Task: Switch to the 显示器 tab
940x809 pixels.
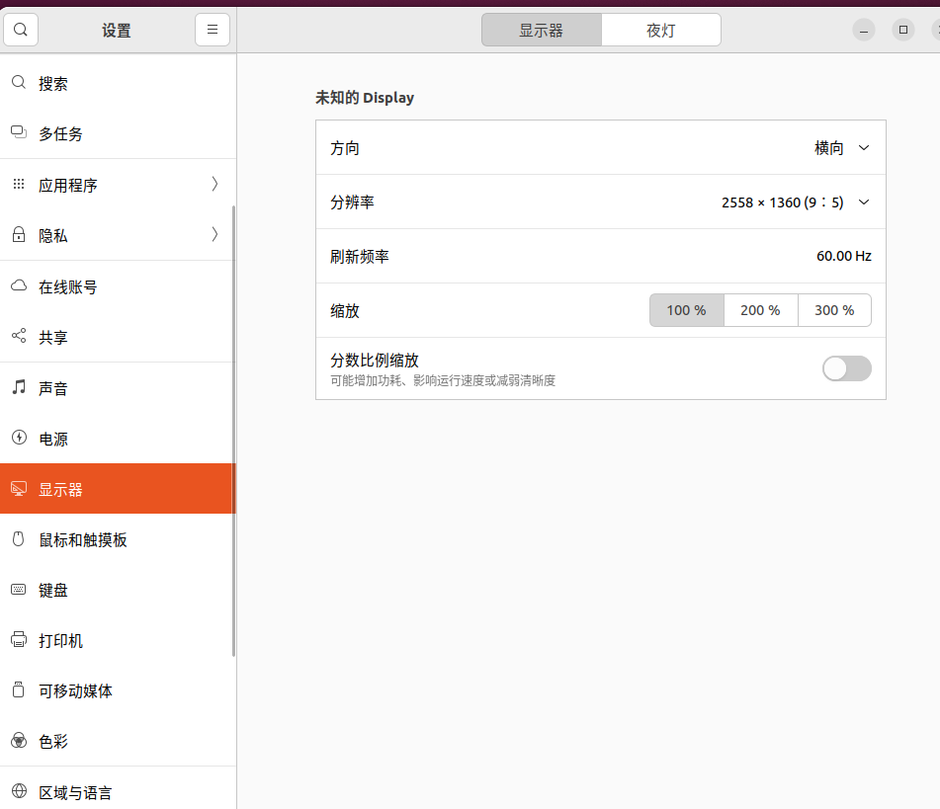Action: point(541,30)
